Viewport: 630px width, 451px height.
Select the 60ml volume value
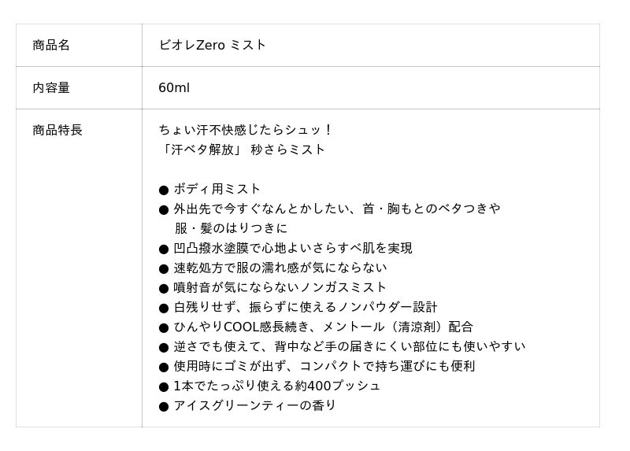coord(174,88)
